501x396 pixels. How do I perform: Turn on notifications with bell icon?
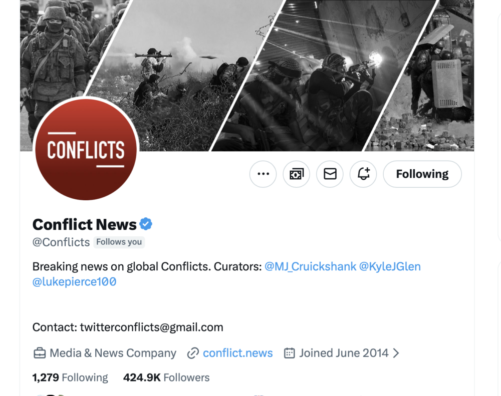pos(363,174)
